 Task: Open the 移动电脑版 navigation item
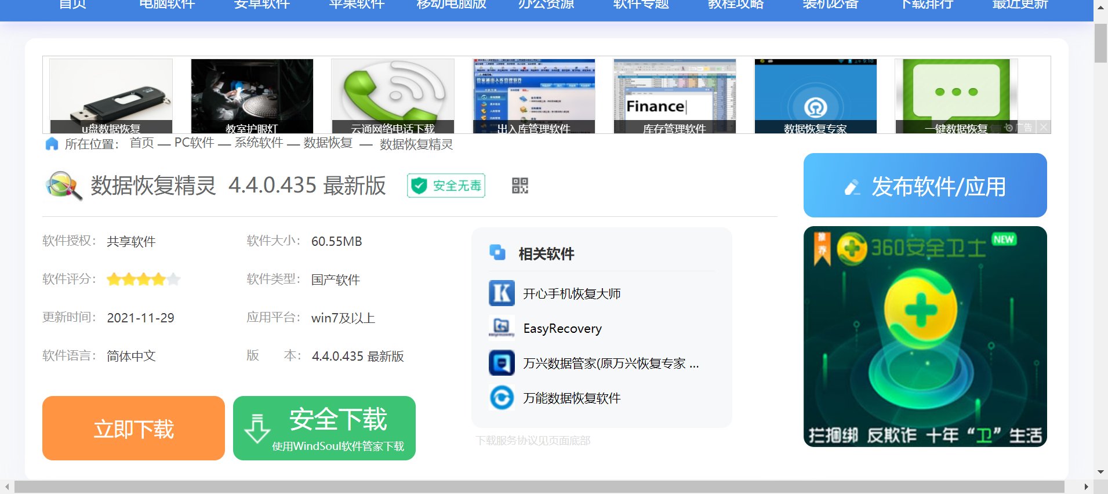click(452, 5)
